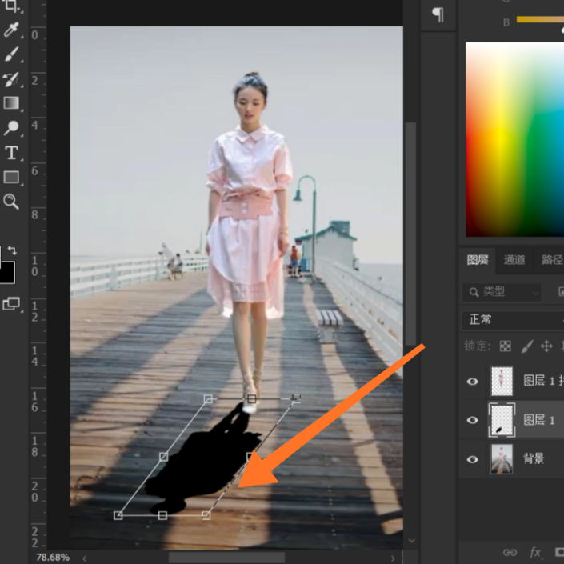Viewport: 564px width, 564px height.
Task: Lock image pixels brush icon
Action: 526,346
